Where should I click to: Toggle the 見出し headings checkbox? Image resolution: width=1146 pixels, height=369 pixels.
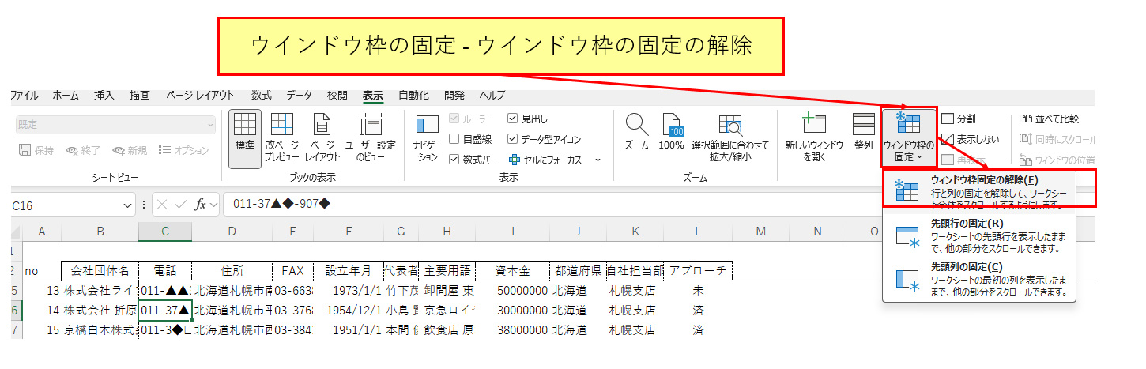click(x=513, y=119)
